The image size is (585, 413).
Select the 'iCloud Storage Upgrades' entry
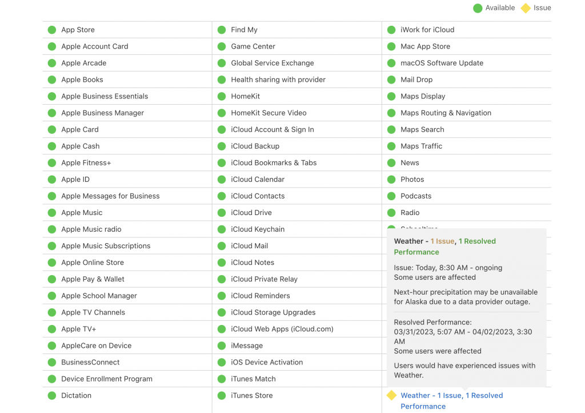(x=273, y=312)
